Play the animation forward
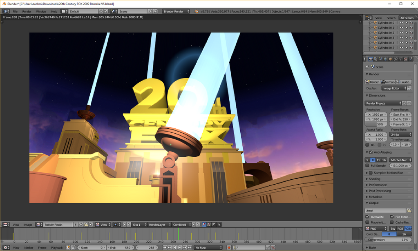 180,248
